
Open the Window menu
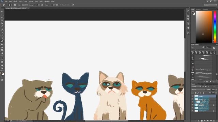pyautogui.click(x=47, y=1)
